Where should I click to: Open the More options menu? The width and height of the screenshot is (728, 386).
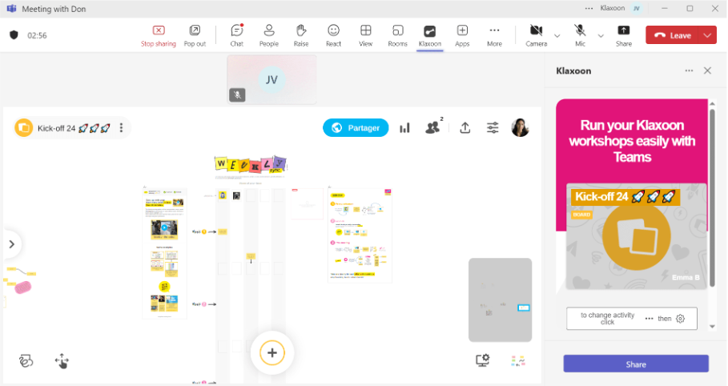click(494, 34)
